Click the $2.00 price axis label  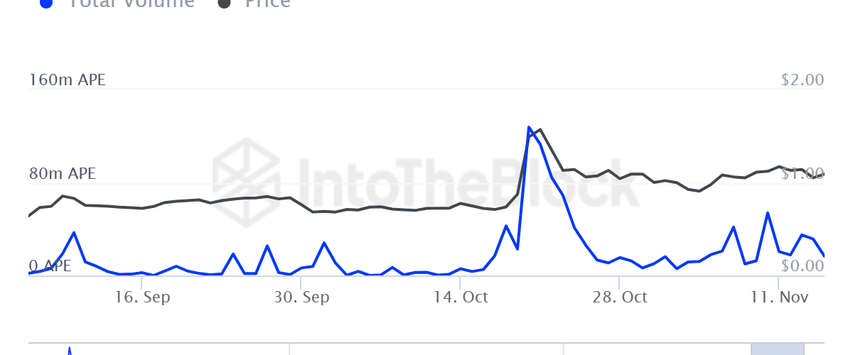[802, 80]
